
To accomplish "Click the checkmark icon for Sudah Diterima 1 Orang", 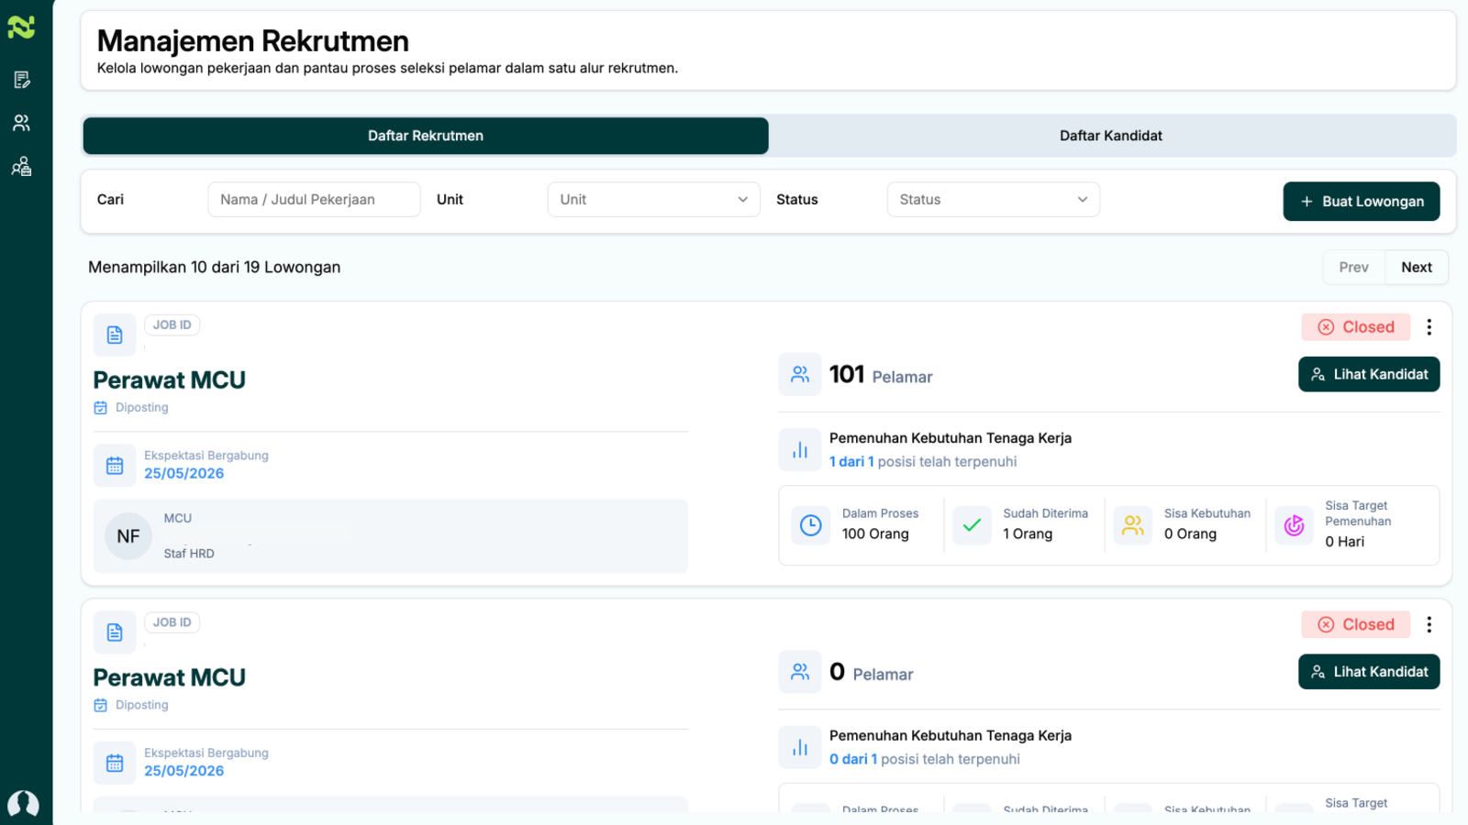I will coord(972,525).
